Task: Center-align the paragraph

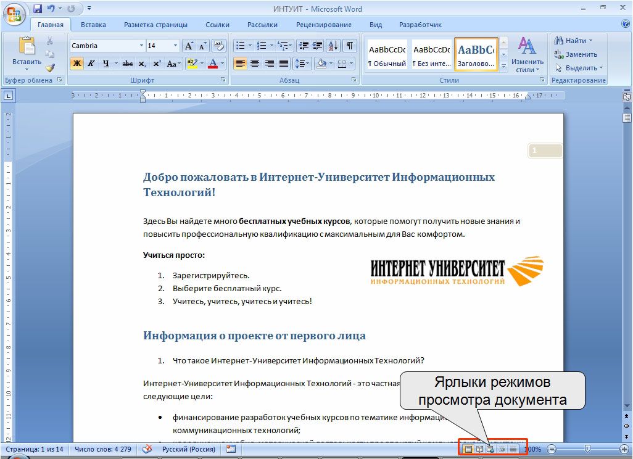Action: (255, 64)
